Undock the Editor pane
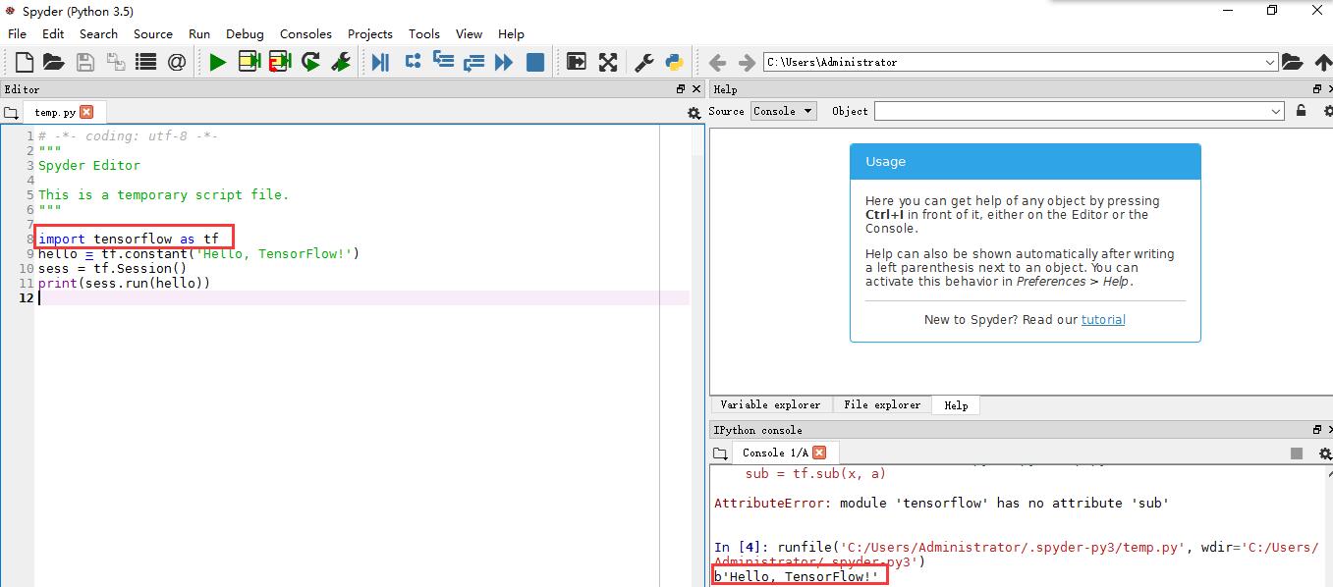 coord(681,89)
